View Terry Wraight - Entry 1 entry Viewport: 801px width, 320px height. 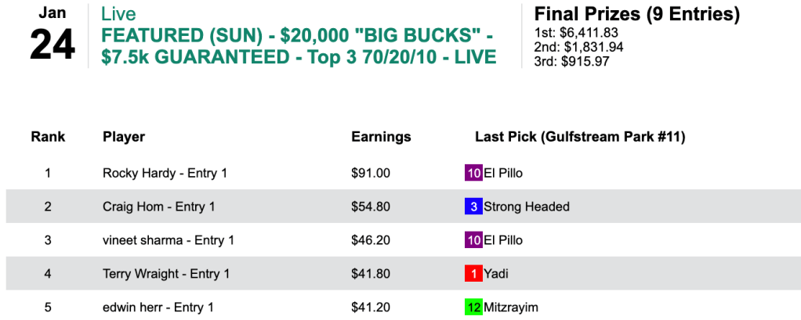click(x=166, y=274)
